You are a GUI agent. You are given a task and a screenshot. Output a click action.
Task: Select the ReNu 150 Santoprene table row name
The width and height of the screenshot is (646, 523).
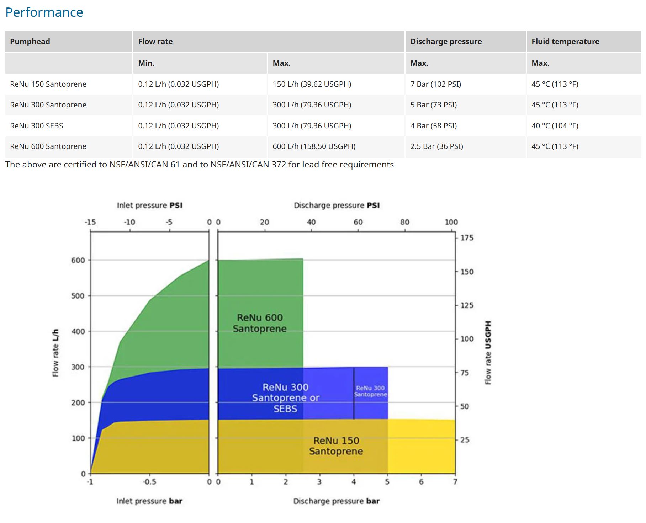pyautogui.click(x=48, y=84)
